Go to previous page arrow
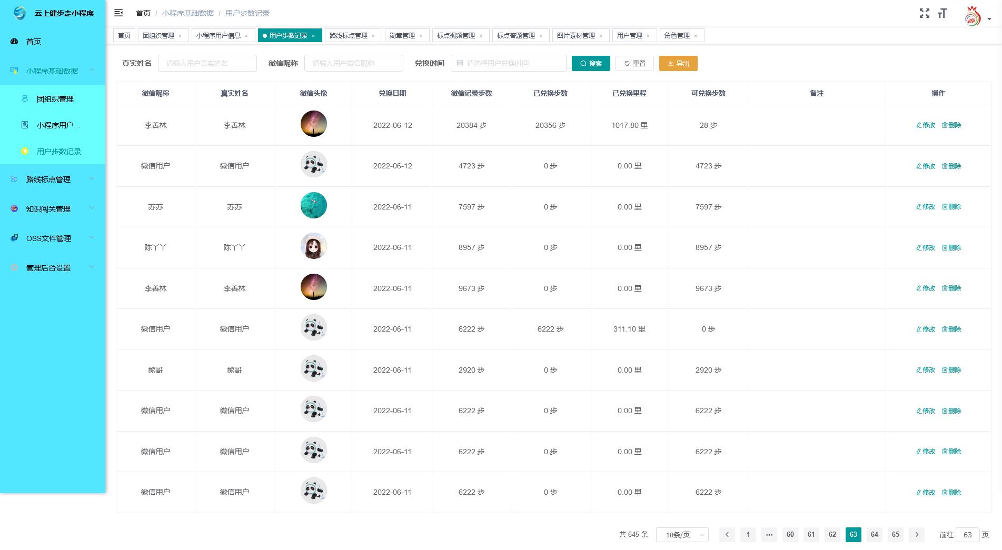The image size is (1002, 550). tap(727, 534)
